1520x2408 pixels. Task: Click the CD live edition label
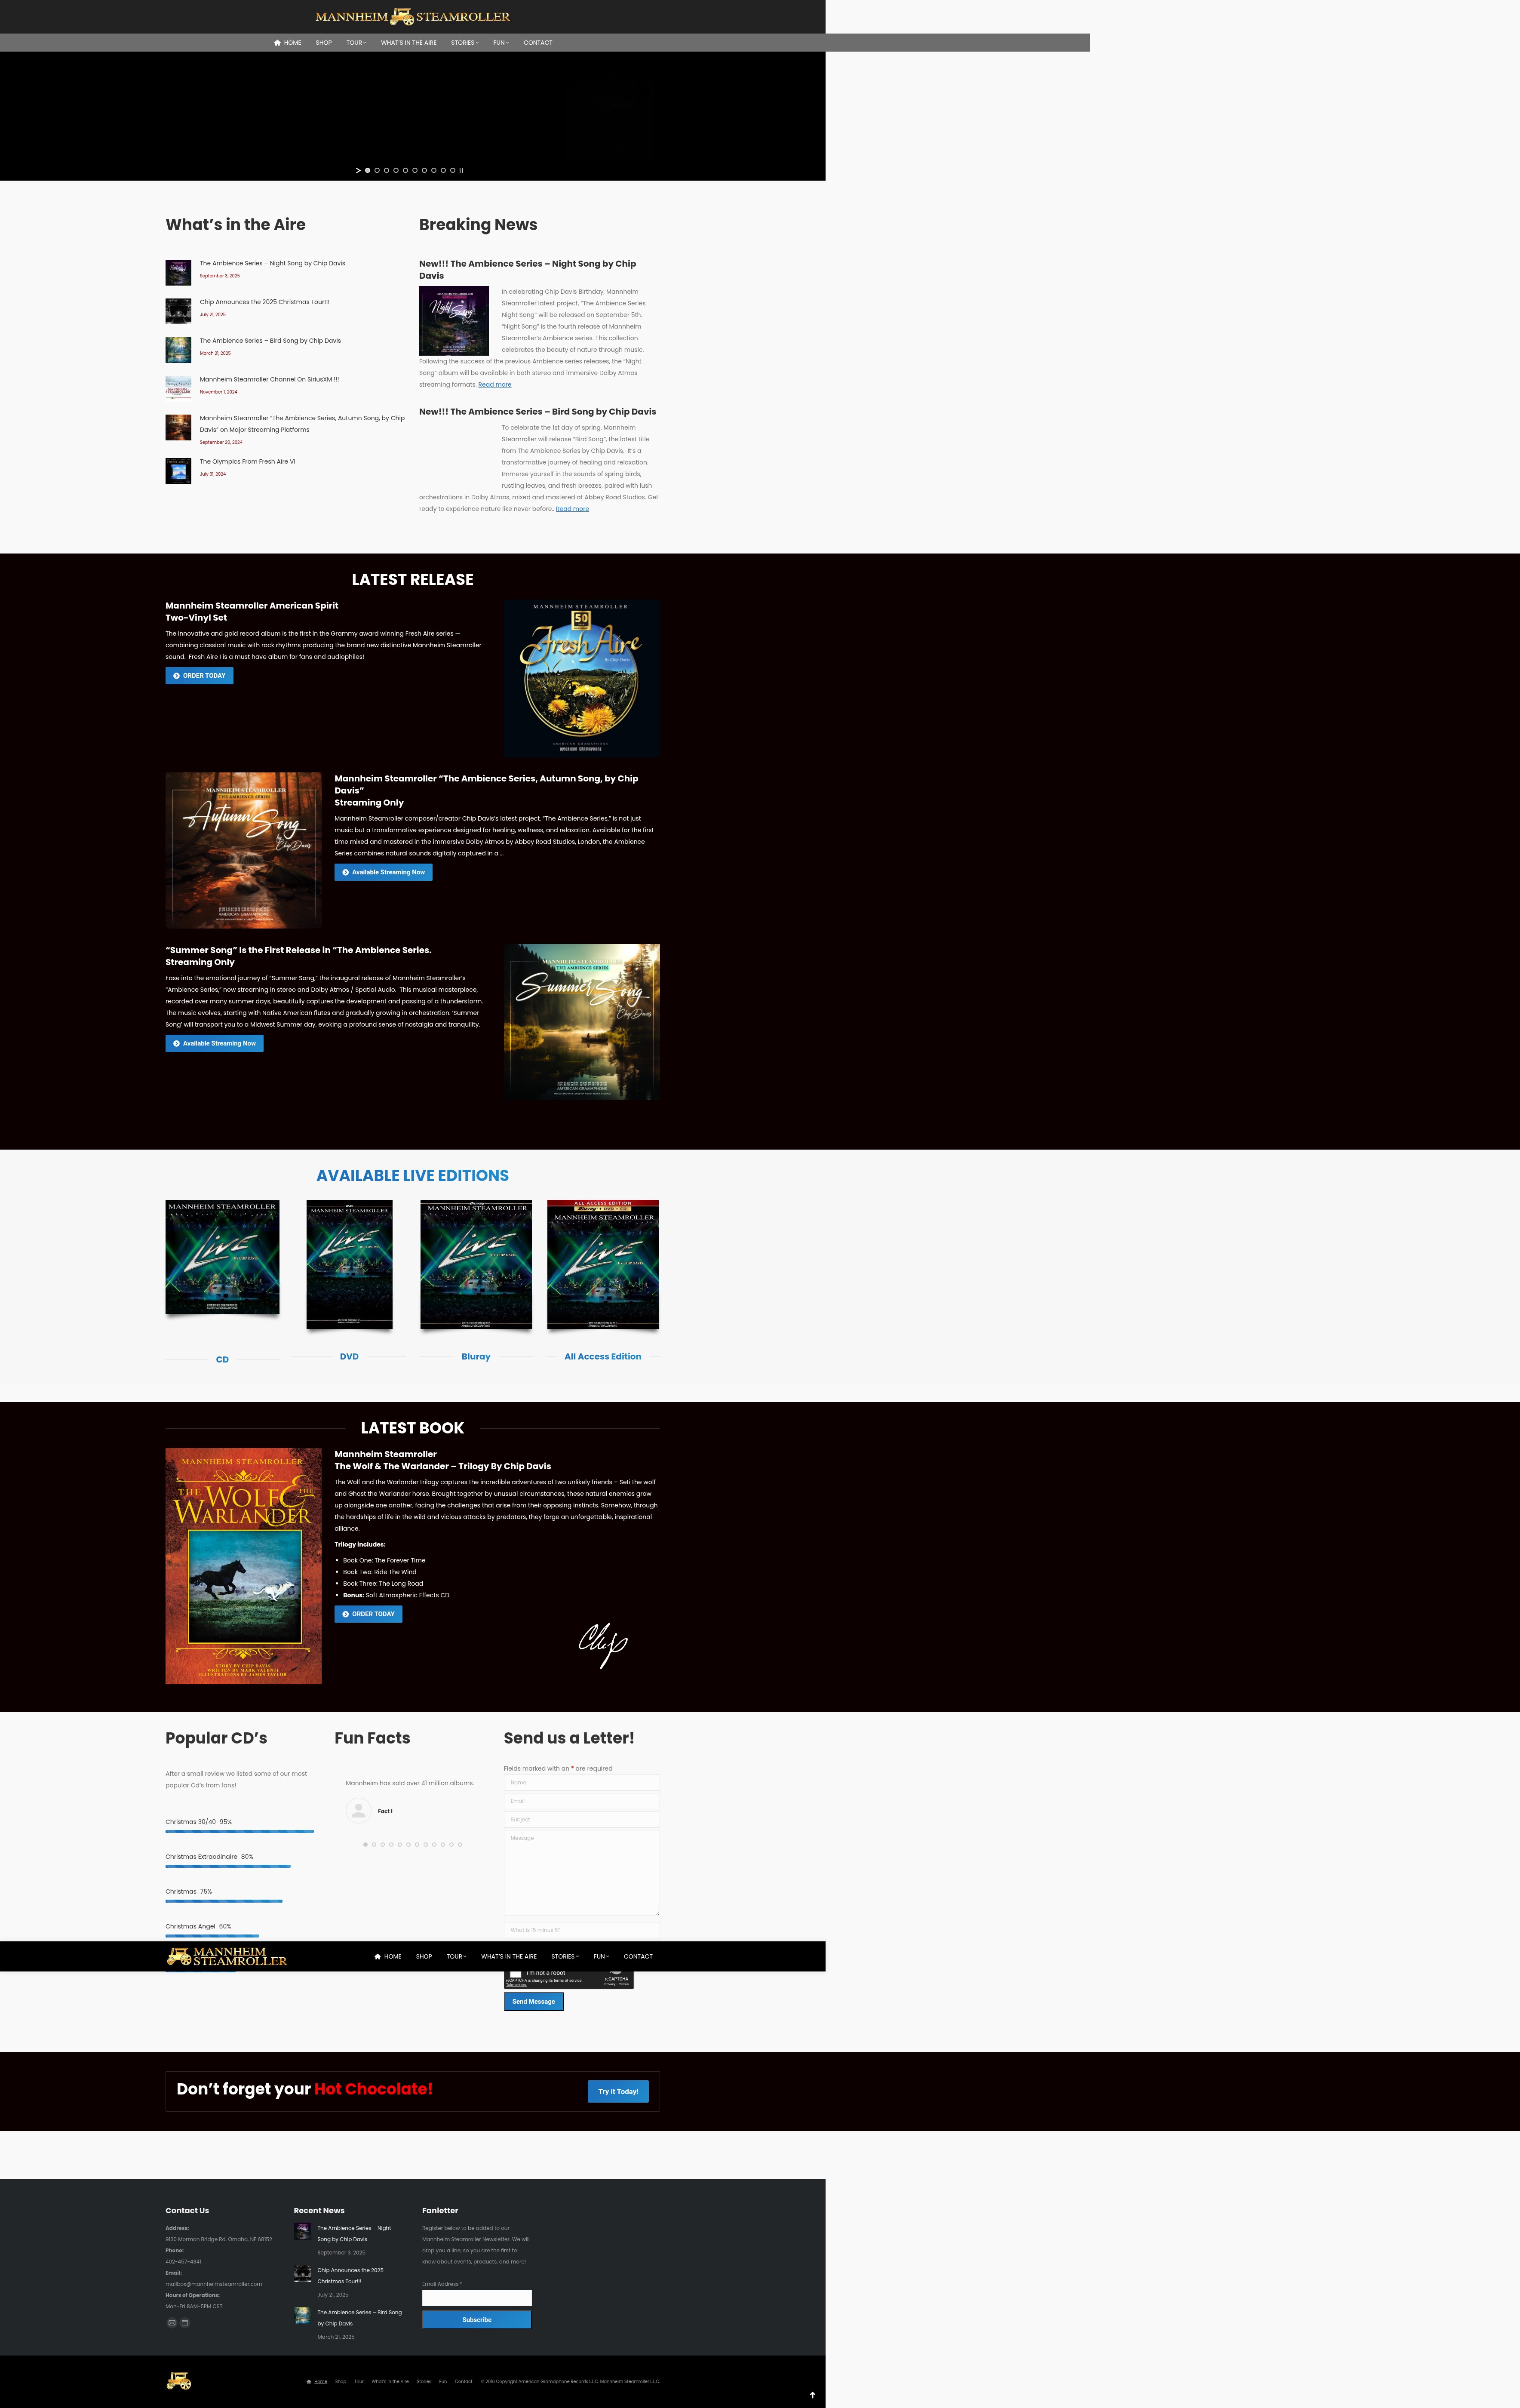point(222,1360)
